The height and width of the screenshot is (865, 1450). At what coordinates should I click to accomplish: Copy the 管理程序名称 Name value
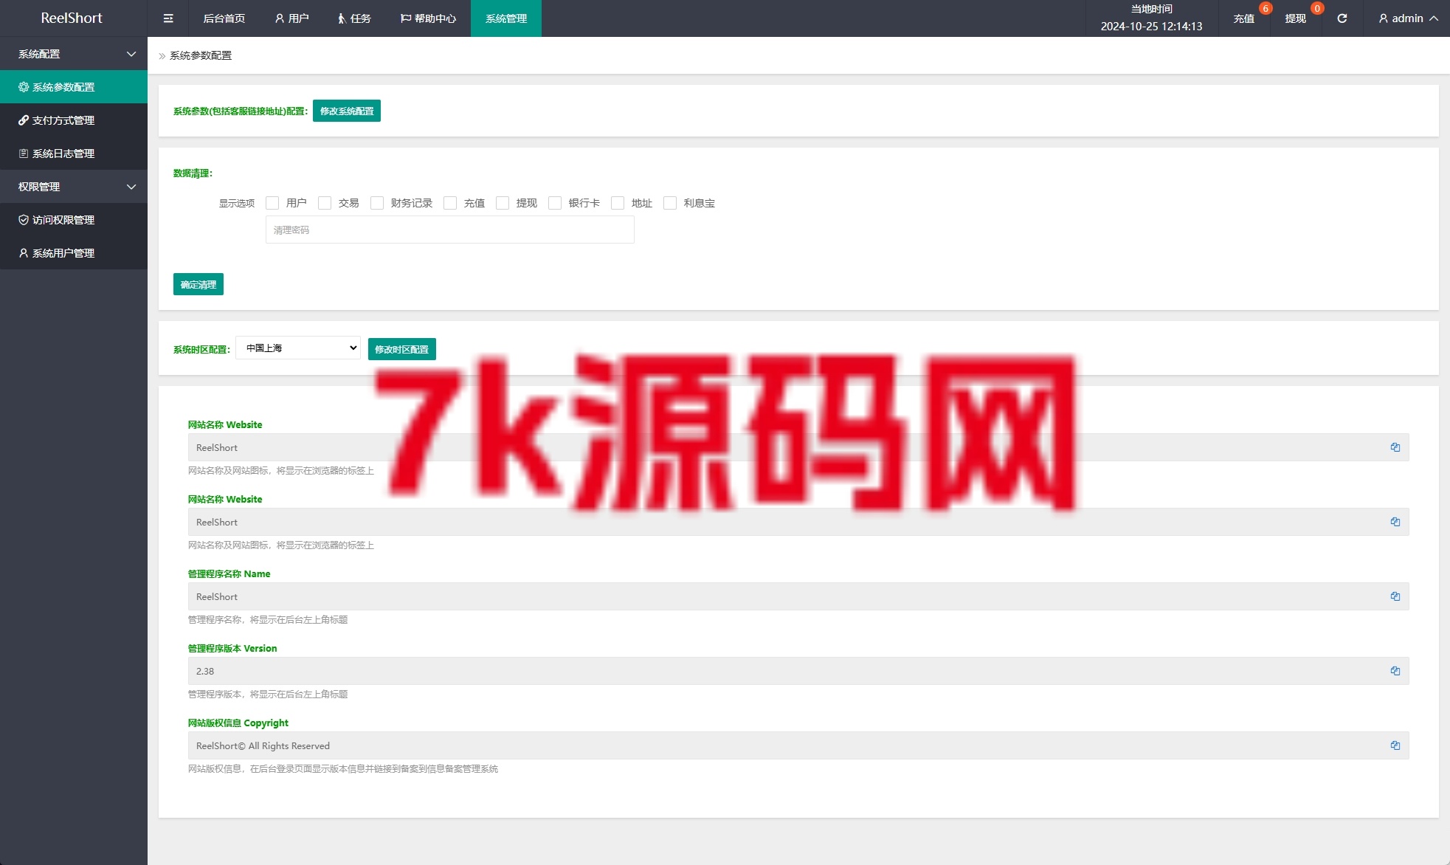click(x=1395, y=596)
